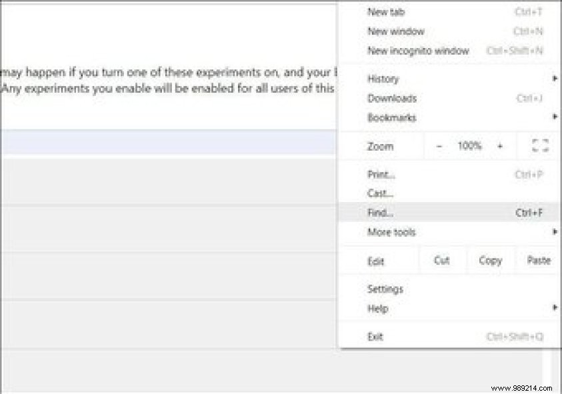This screenshot has height=394, width=562.
Task: Open the Downloads page
Action: click(x=393, y=98)
